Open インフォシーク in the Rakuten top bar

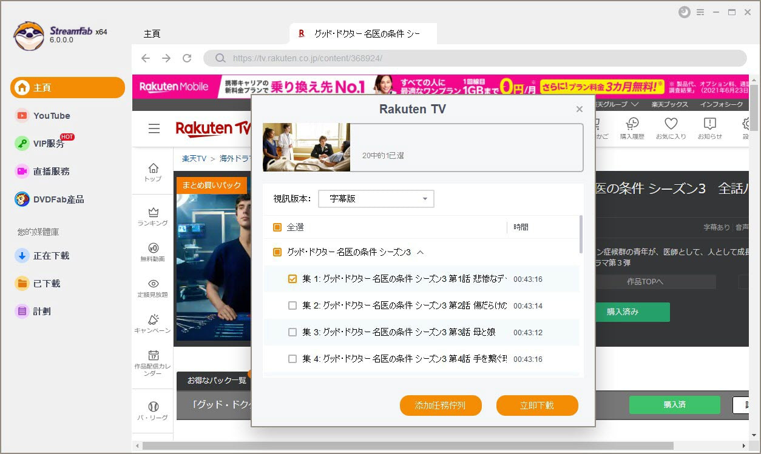722,104
